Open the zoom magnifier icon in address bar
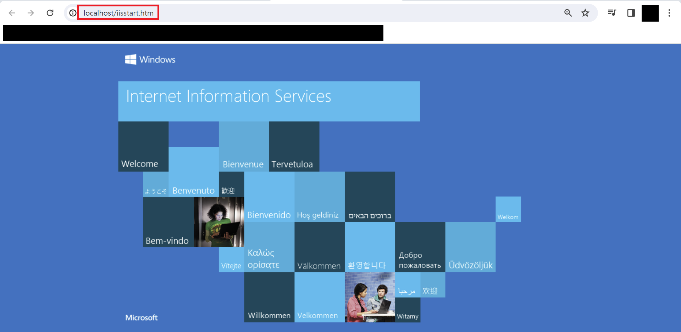Viewport: 681px width, 332px height. (568, 13)
